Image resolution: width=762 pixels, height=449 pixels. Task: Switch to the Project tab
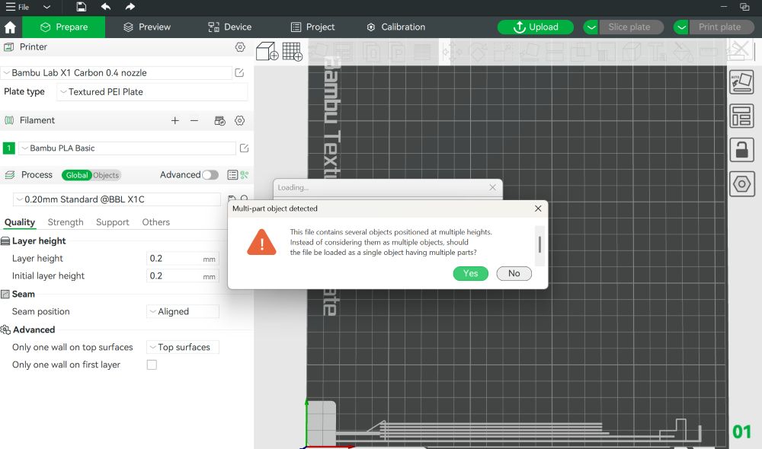coord(312,27)
